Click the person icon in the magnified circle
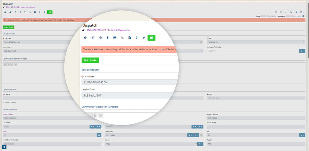The image size is (309, 151). [x=108, y=38]
